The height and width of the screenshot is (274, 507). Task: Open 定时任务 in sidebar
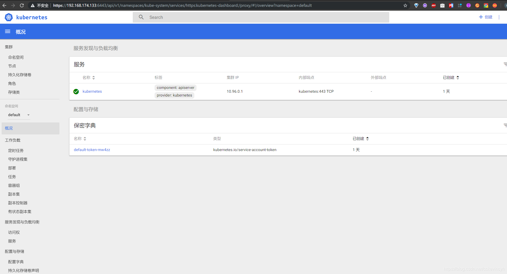pos(16,150)
